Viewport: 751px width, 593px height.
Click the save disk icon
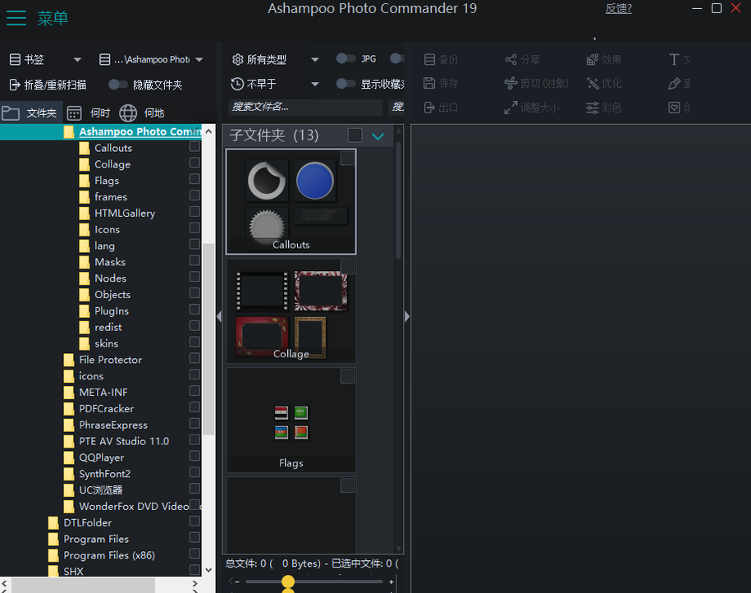coord(429,84)
